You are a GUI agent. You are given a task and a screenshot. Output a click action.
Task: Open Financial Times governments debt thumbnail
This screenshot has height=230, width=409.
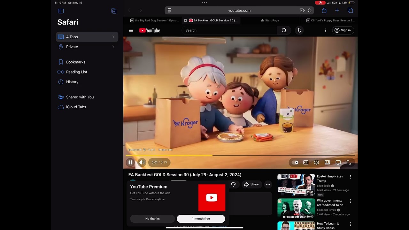pos(296,209)
